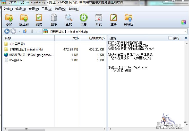Image resolution: width=189 pixels, height=131 pixels.
Task: Open the 工具(O) menu
Action: [x=47, y=9]
